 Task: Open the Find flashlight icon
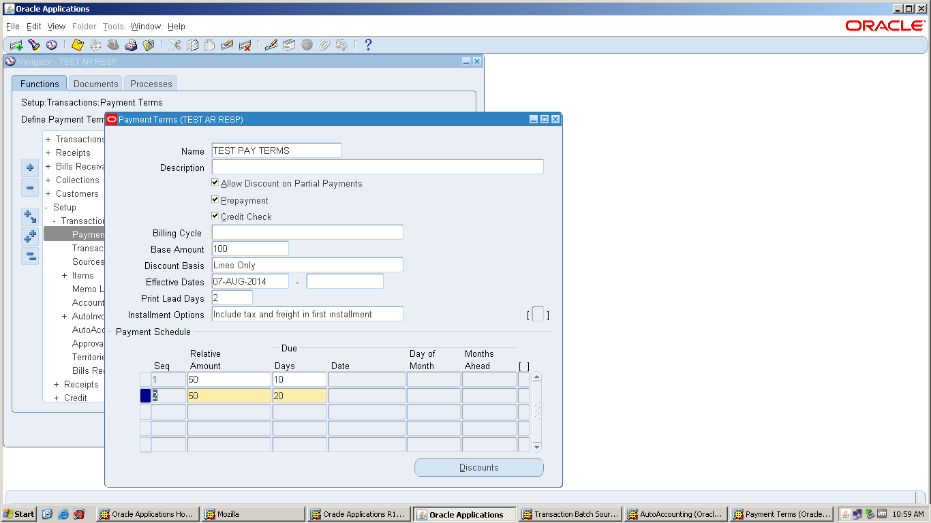coord(35,44)
